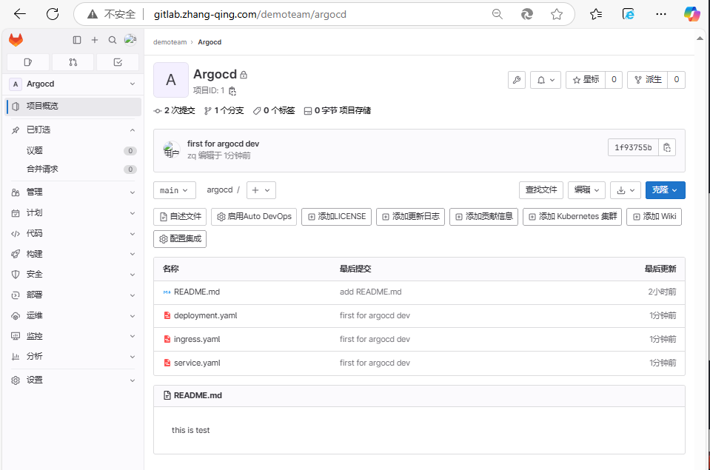Reload the page with refresh icon
This screenshot has width=710, height=470.
click(53, 14)
